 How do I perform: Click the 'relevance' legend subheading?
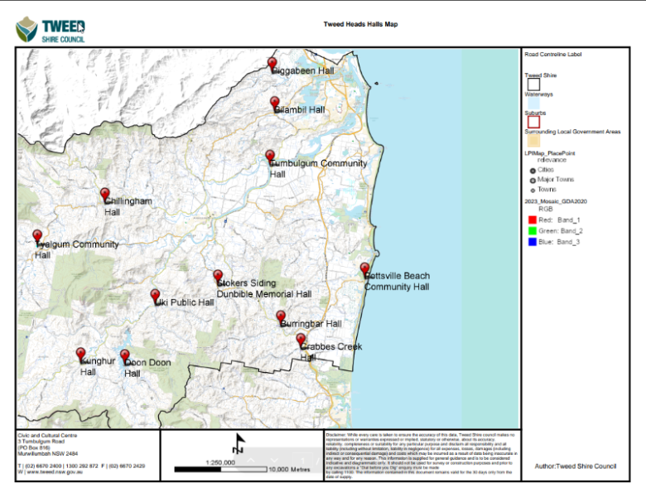pyautogui.click(x=552, y=160)
